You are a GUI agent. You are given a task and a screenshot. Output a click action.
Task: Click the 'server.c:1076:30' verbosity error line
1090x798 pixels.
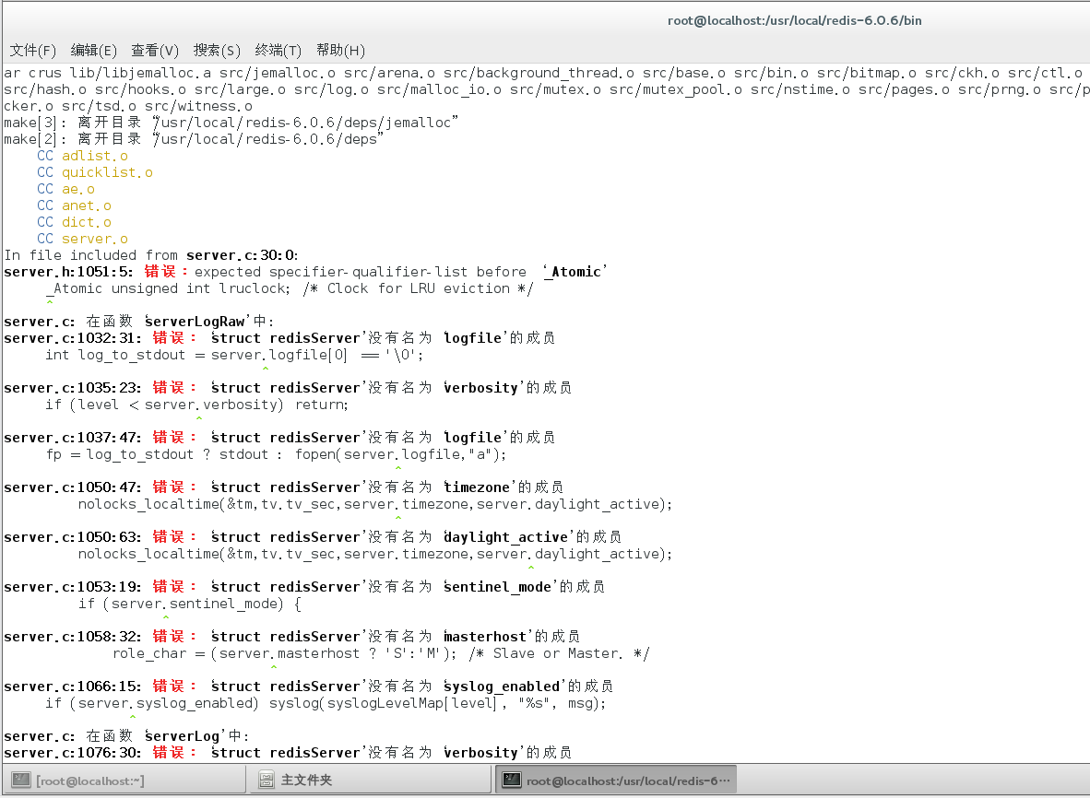(x=288, y=753)
